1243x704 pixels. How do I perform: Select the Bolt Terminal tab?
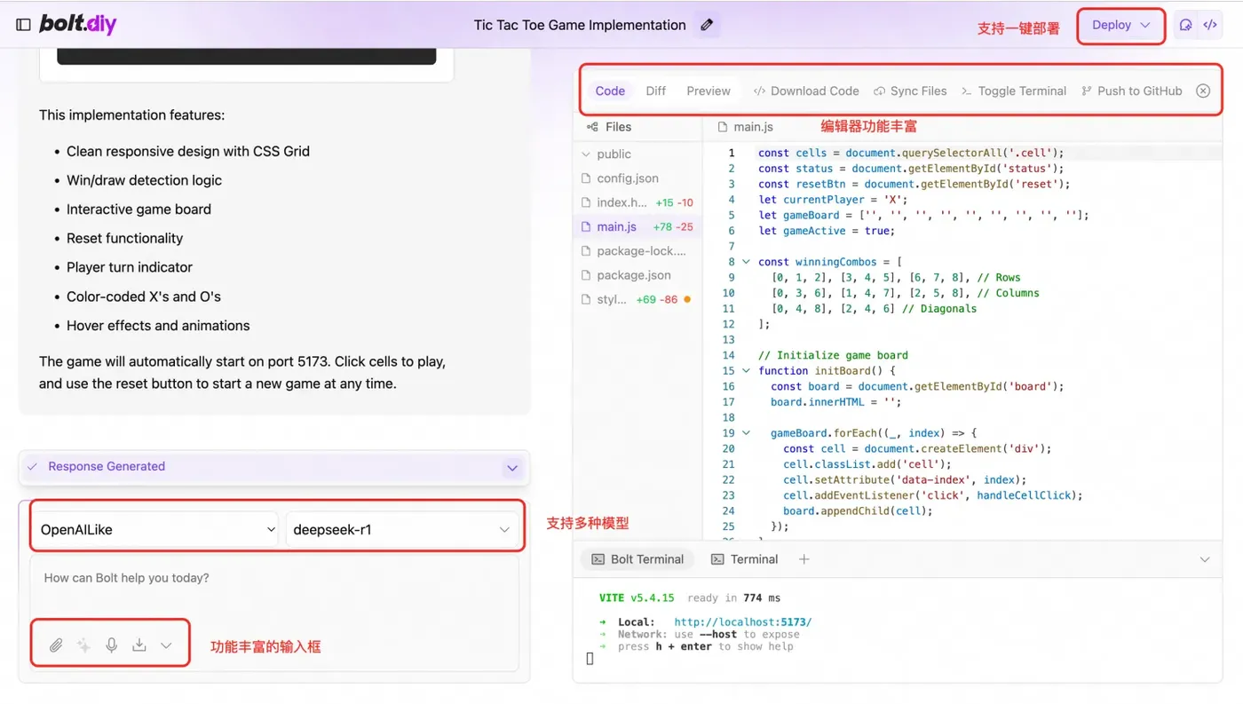tap(637, 559)
